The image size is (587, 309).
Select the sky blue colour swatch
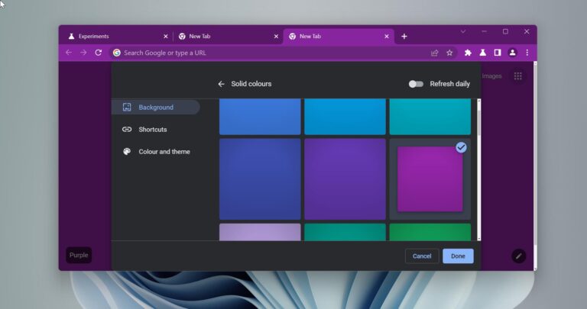coord(345,117)
